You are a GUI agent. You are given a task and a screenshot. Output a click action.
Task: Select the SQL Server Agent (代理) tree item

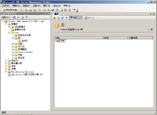tap(27, 74)
